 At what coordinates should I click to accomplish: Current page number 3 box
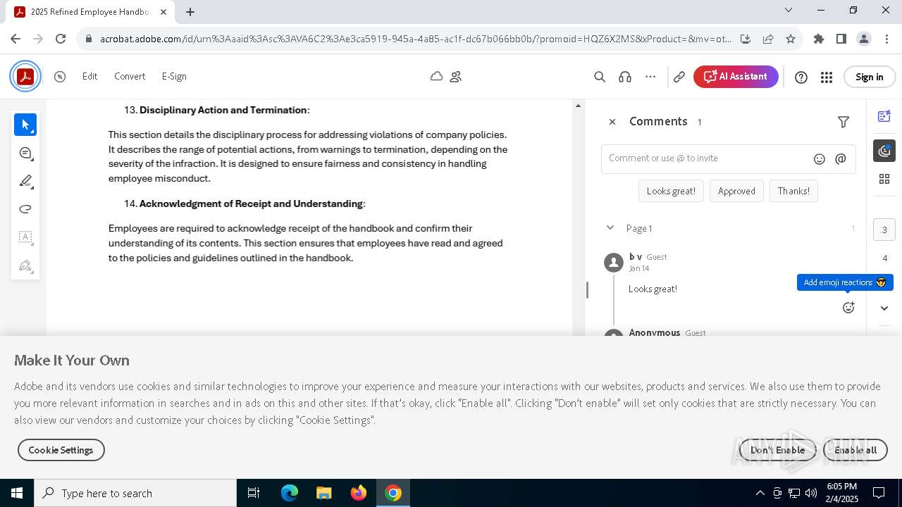point(884,230)
